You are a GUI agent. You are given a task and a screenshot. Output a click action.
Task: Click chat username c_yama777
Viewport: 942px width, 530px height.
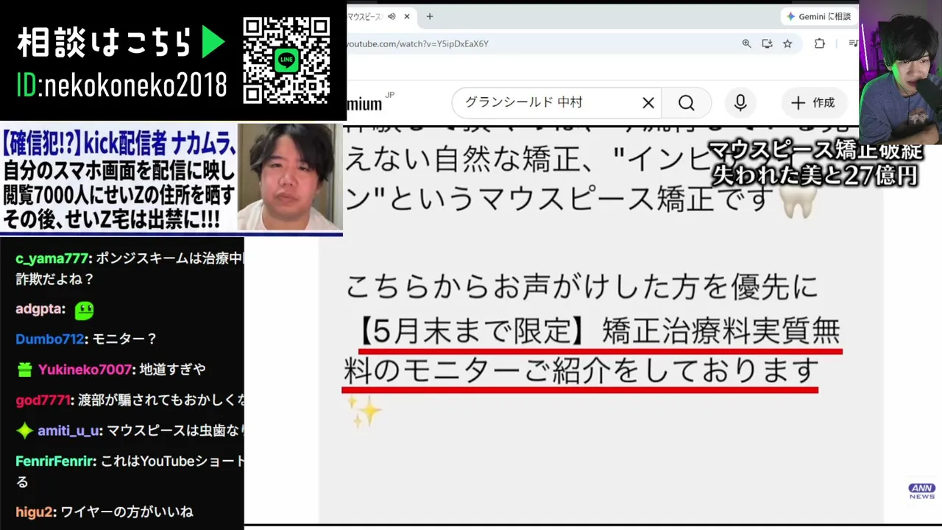coord(52,258)
